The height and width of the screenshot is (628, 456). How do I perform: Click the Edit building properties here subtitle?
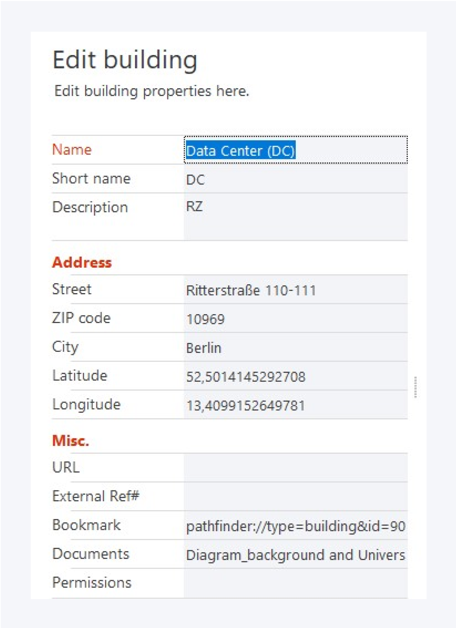[152, 91]
